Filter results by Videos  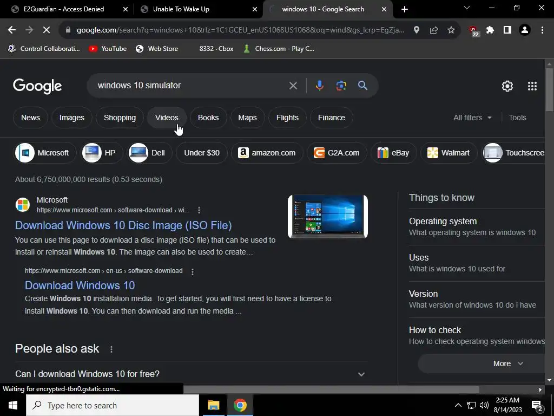[167, 118]
